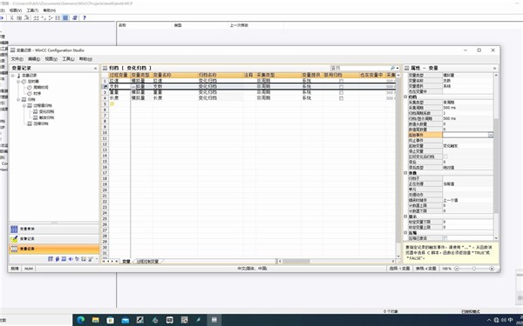Open the Microsoft Store taskbar icon

coord(110,320)
